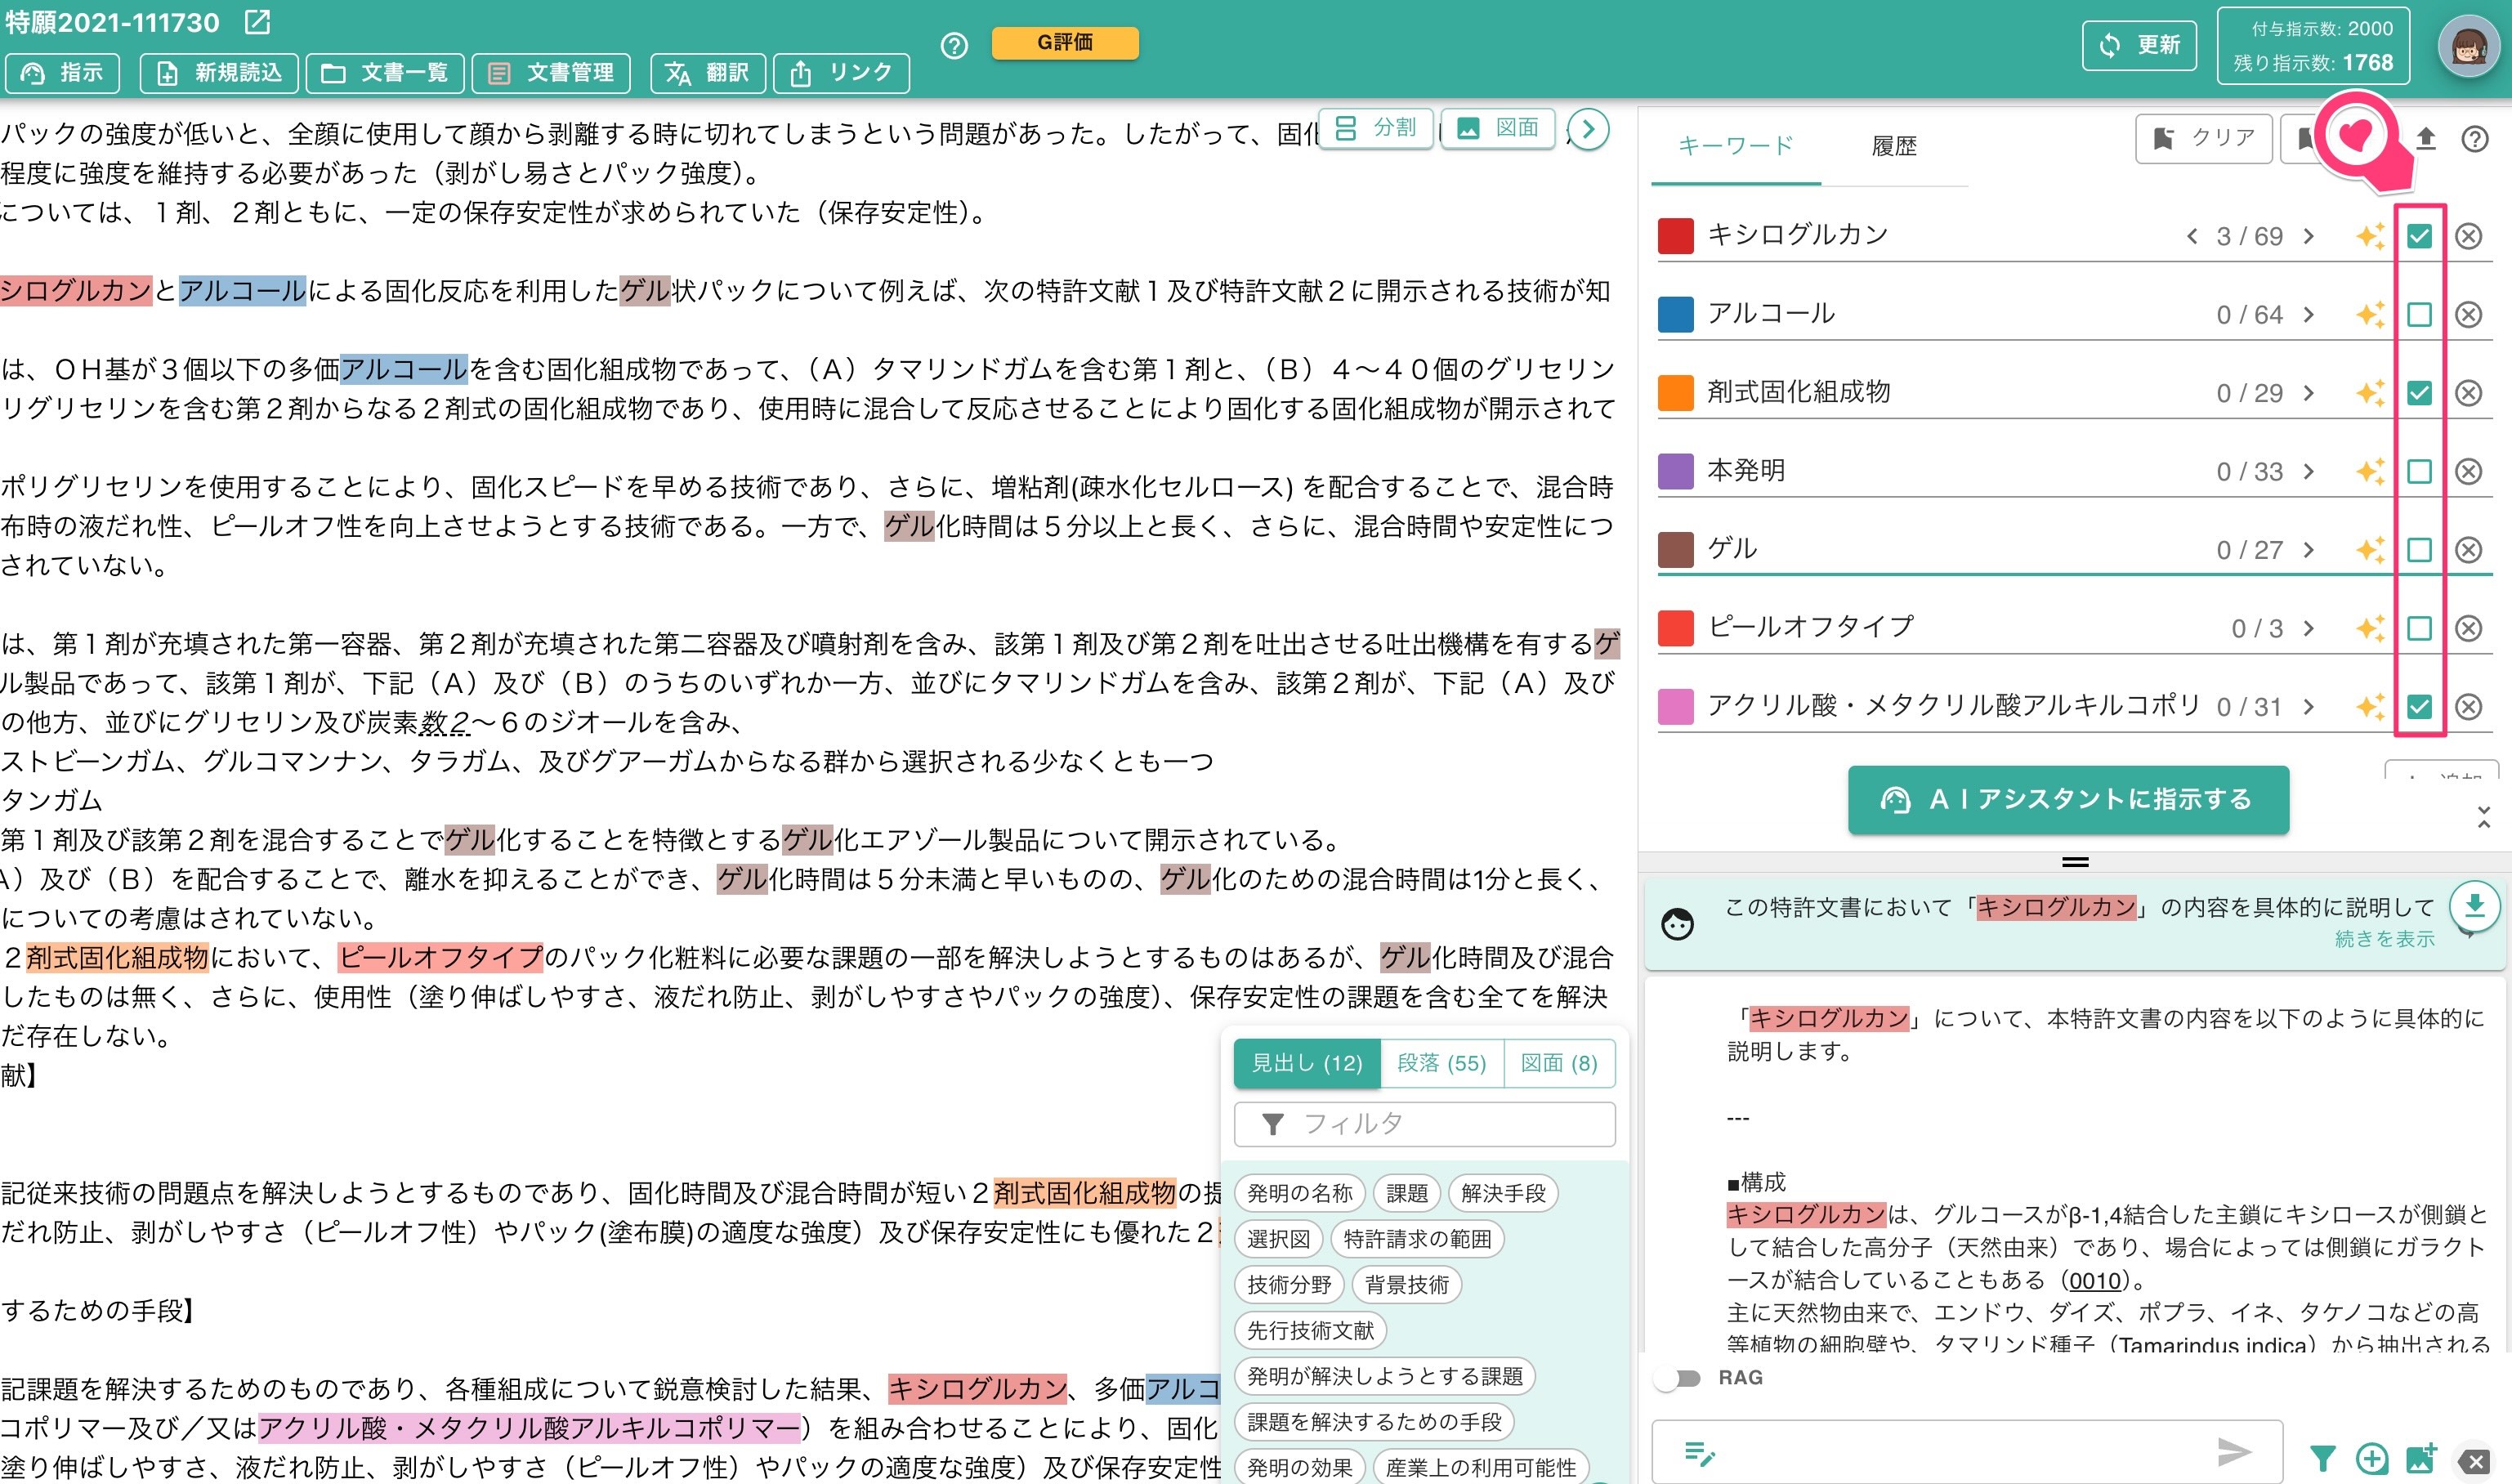Click the funnel filter icon near chat input

click(2322, 1459)
